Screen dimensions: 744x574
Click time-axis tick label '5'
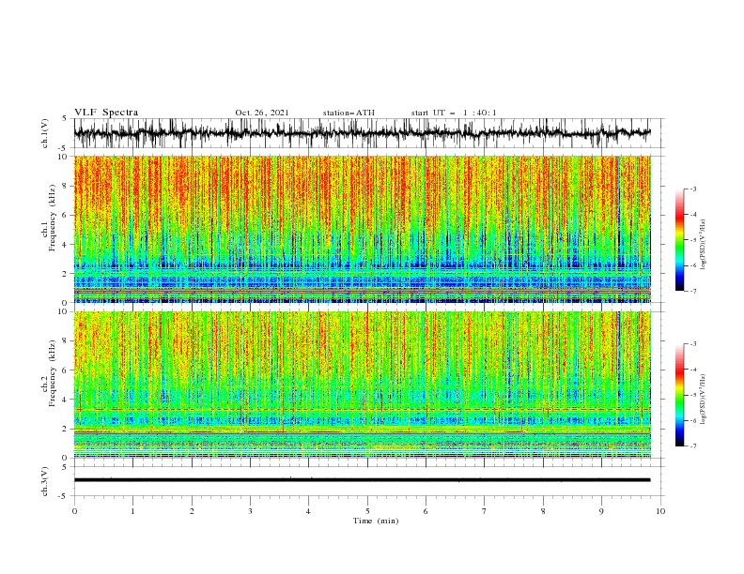[367, 511]
